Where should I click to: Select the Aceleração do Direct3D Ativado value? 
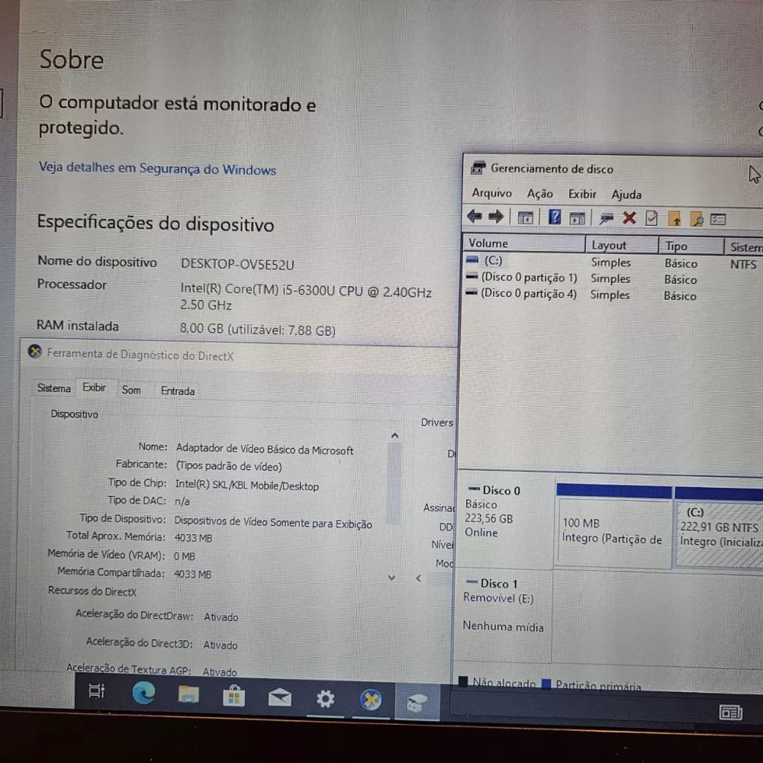pyautogui.click(x=221, y=645)
